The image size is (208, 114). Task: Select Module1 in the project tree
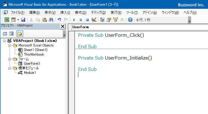pos(30,73)
